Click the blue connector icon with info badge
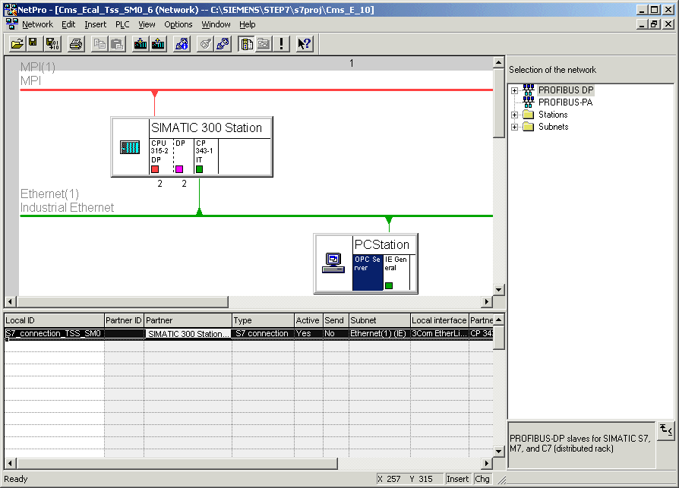Image resolution: width=679 pixels, height=488 pixels. tap(182, 44)
